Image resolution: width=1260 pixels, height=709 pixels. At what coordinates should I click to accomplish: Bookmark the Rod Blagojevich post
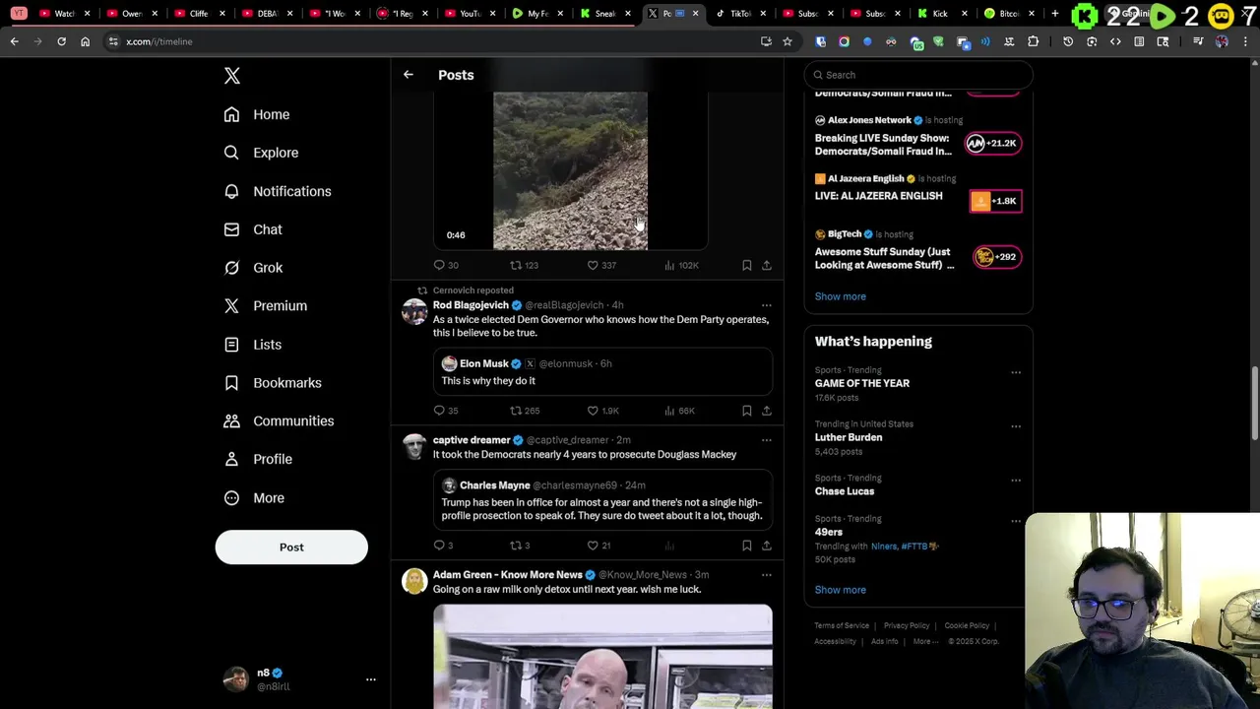pyautogui.click(x=747, y=411)
